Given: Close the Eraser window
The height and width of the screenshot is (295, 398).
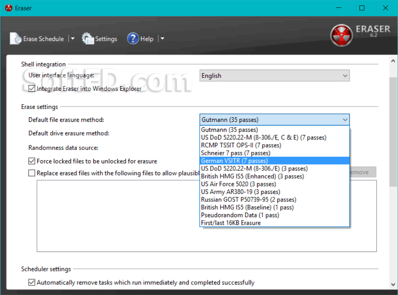Looking at the screenshot, I should tap(385, 8).
